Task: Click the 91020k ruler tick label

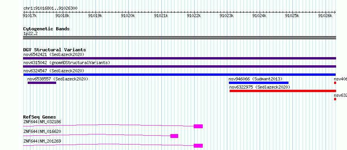Action: [128, 16]
